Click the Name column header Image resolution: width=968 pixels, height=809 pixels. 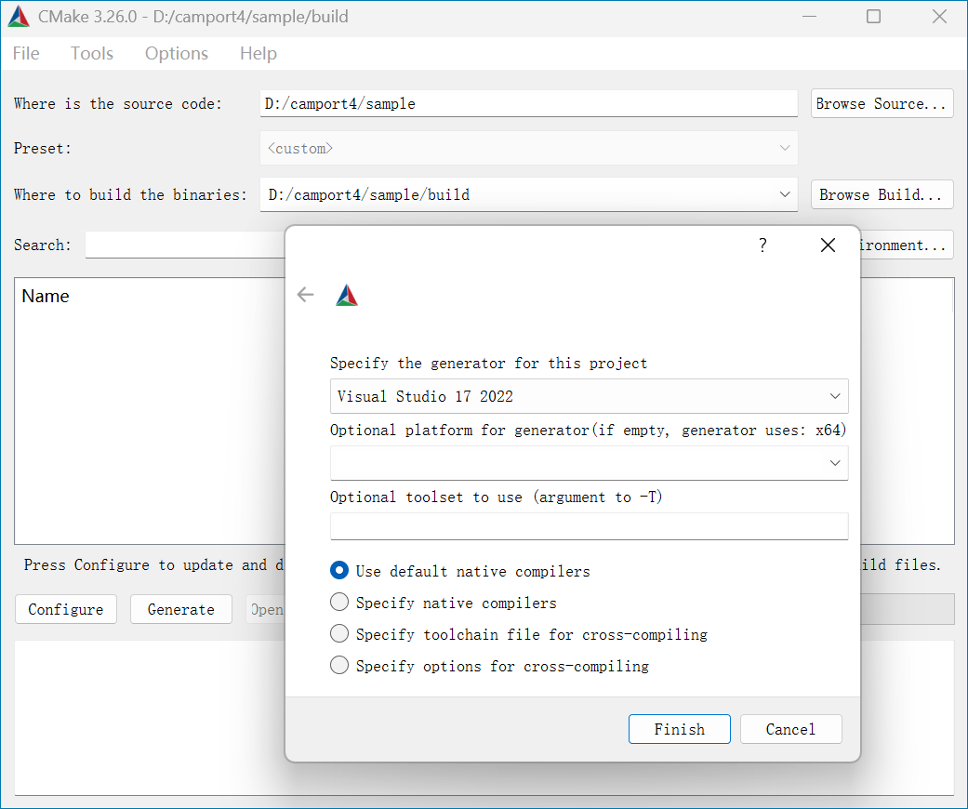[x=45, y=297]
